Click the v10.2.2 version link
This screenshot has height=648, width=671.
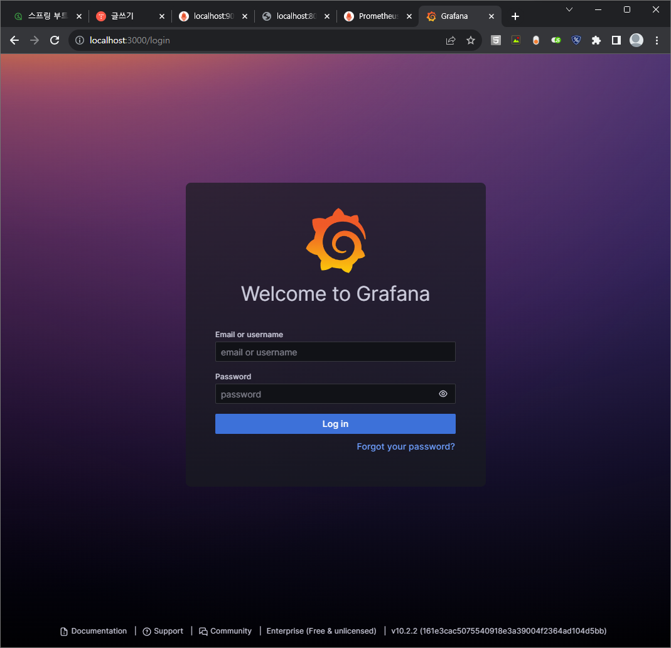coord(498,631)
